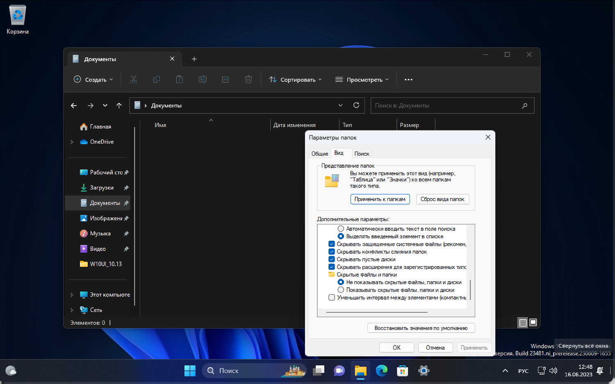Enable showing hidden files, folders and drives
The width and height of the screenshot is (615, 384).
coord(341,289)
